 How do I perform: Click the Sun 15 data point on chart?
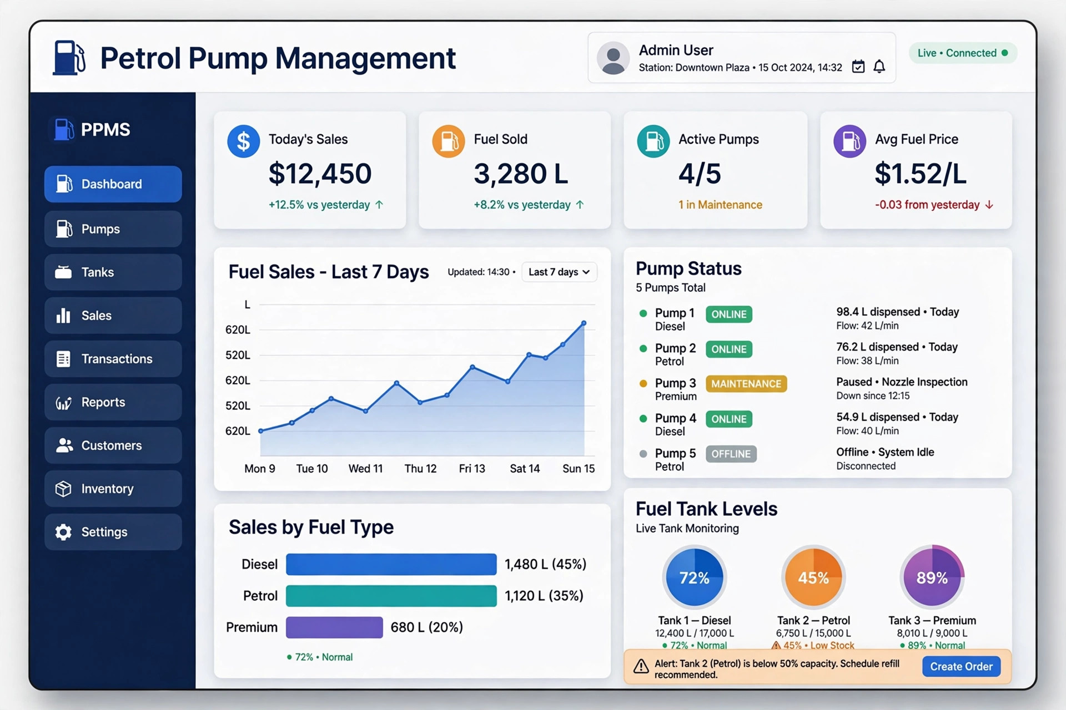click(584, 323)
